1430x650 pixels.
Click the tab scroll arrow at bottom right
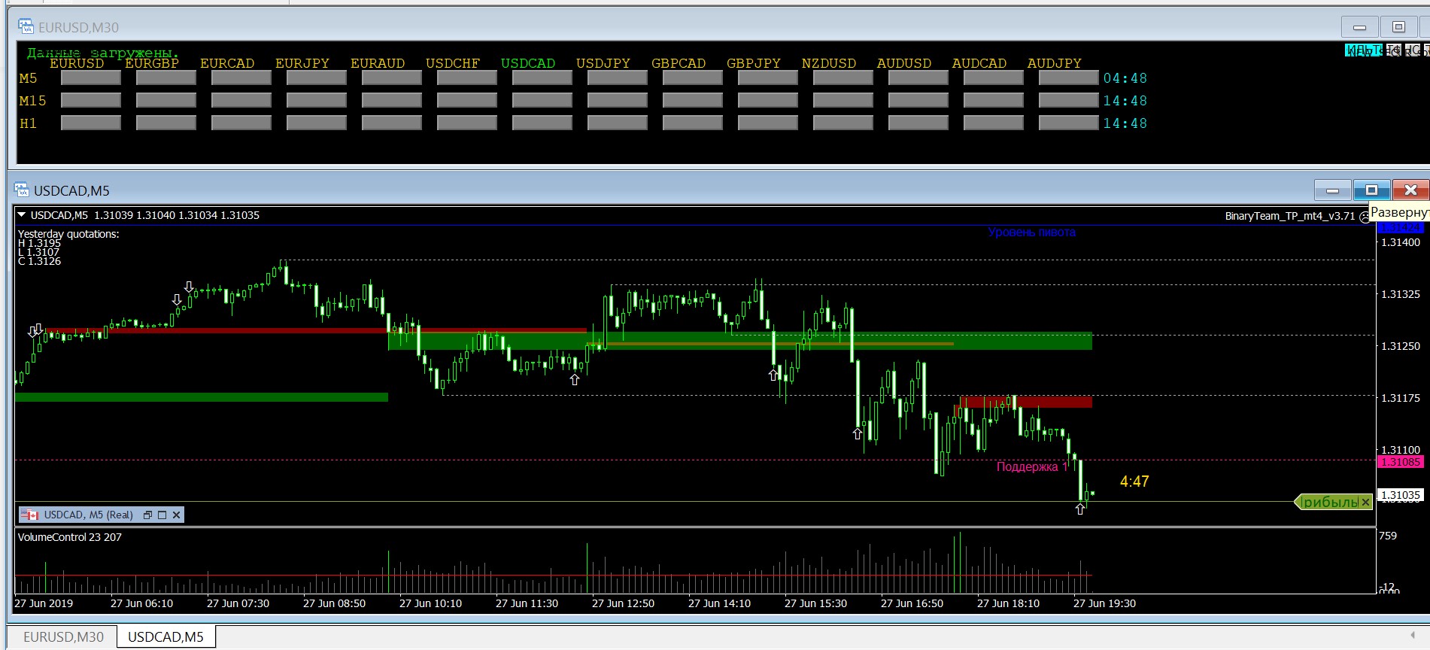click(1413, 636)
